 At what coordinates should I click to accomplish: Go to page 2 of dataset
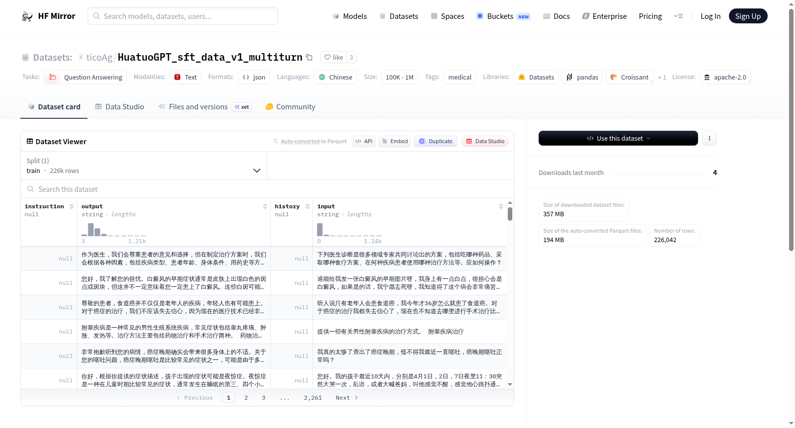point(246,398)
